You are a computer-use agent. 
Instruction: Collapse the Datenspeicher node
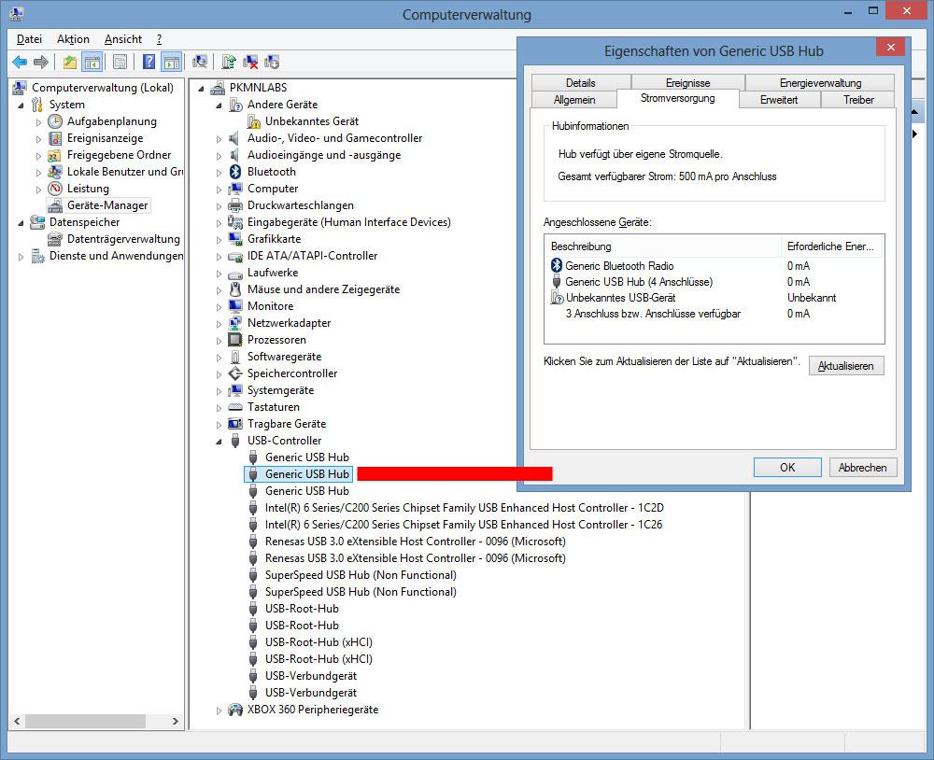(21, 223)
